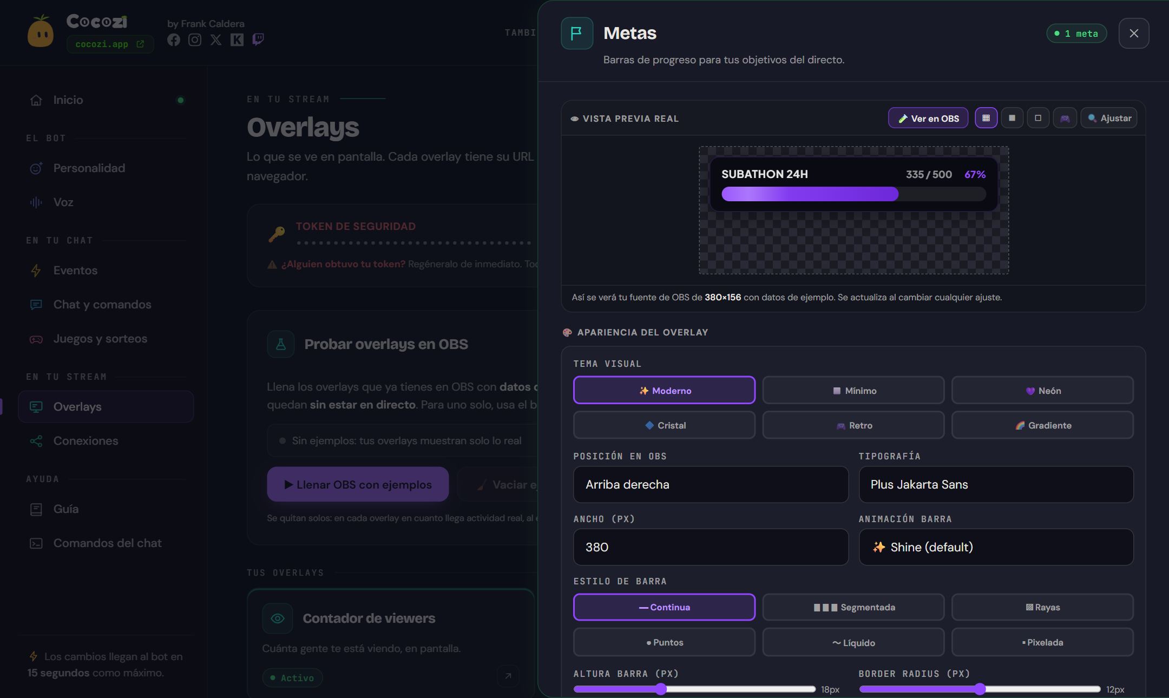Select the Rayas bar style
The width and height of the screenshot is (1169, 698).
[x=1042, y=607]
